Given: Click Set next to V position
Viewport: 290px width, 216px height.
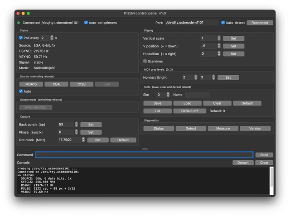Looking at the screenshot, I should coord(234,46).
